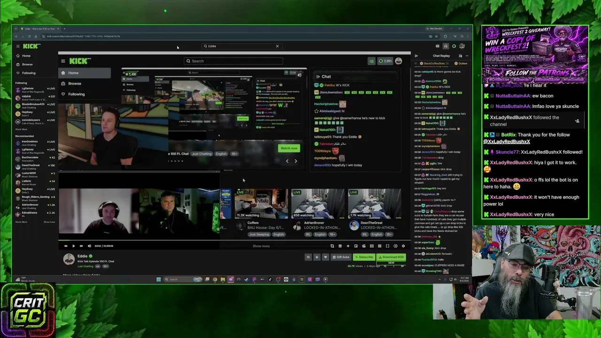Skip forward in the VOD
Viewport: 601px width, 338px height.
pos(81,246)
